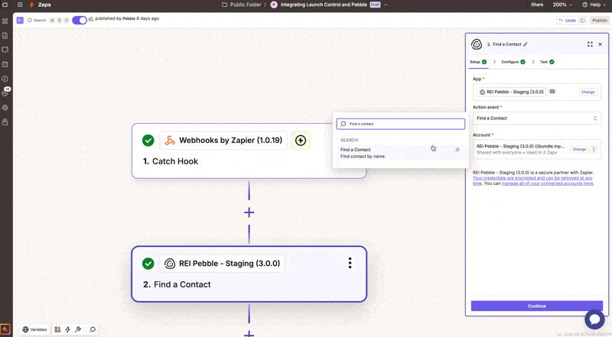Click the version history icon beside Undo
612x337 pixels.
[x=582, y=21]
